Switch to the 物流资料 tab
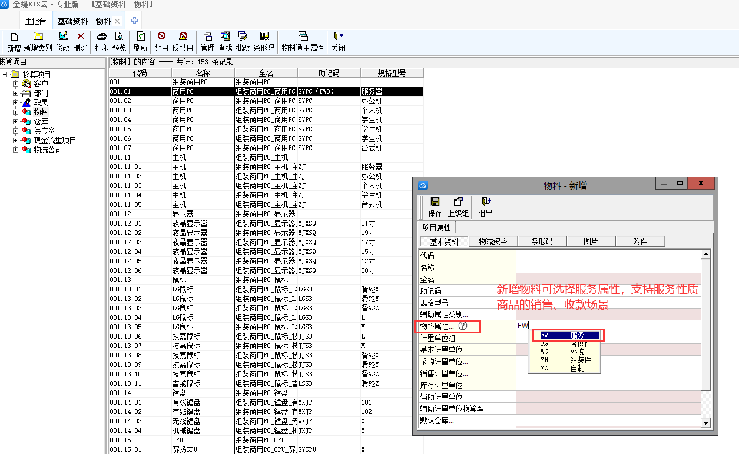The height and width of the screenshot is (454, 739). (x=493, y=241)
